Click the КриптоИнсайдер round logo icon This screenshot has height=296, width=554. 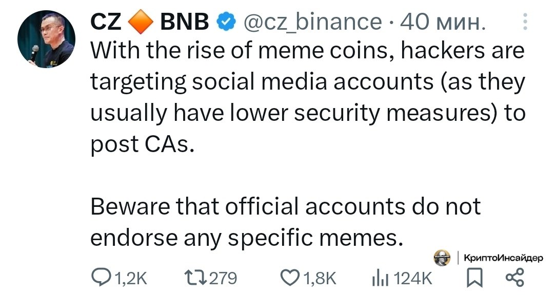click(441, 258)
